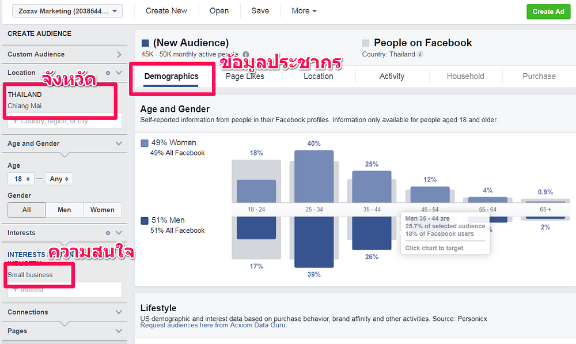This screenshot has height=344, width=576.
Task: Click the Location section circle indicator icon
Action: (108, 73)
